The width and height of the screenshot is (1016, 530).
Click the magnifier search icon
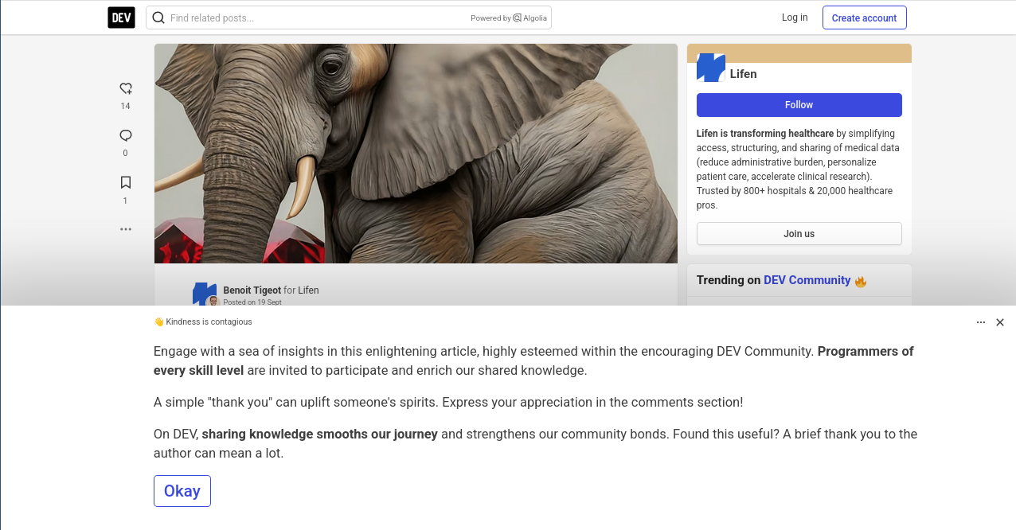[158, 18]
